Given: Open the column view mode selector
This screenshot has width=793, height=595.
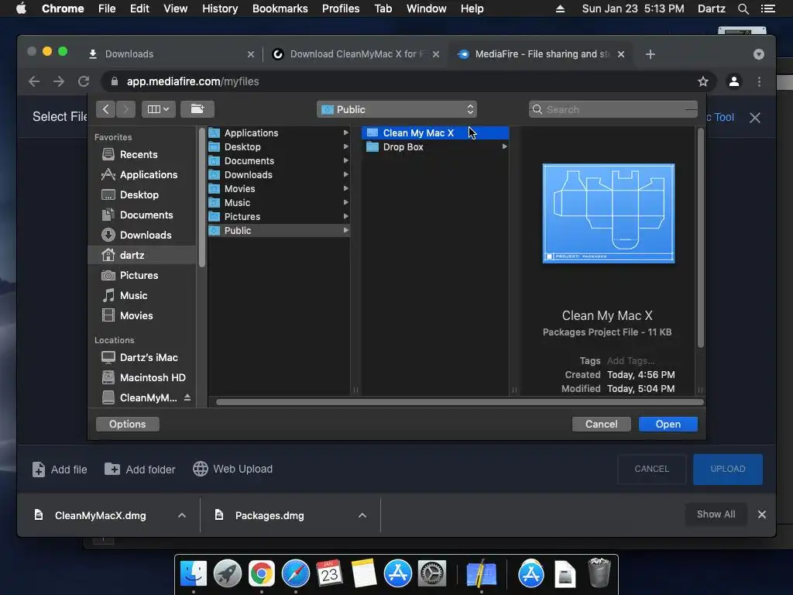Looking at the screenshot, I should click(x=158, y=109).
